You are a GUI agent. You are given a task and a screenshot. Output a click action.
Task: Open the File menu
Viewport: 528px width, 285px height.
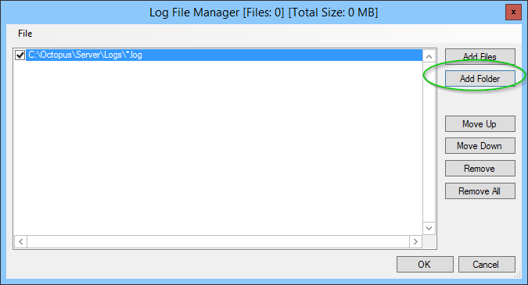pyautogui.click(x=25, y=34)
